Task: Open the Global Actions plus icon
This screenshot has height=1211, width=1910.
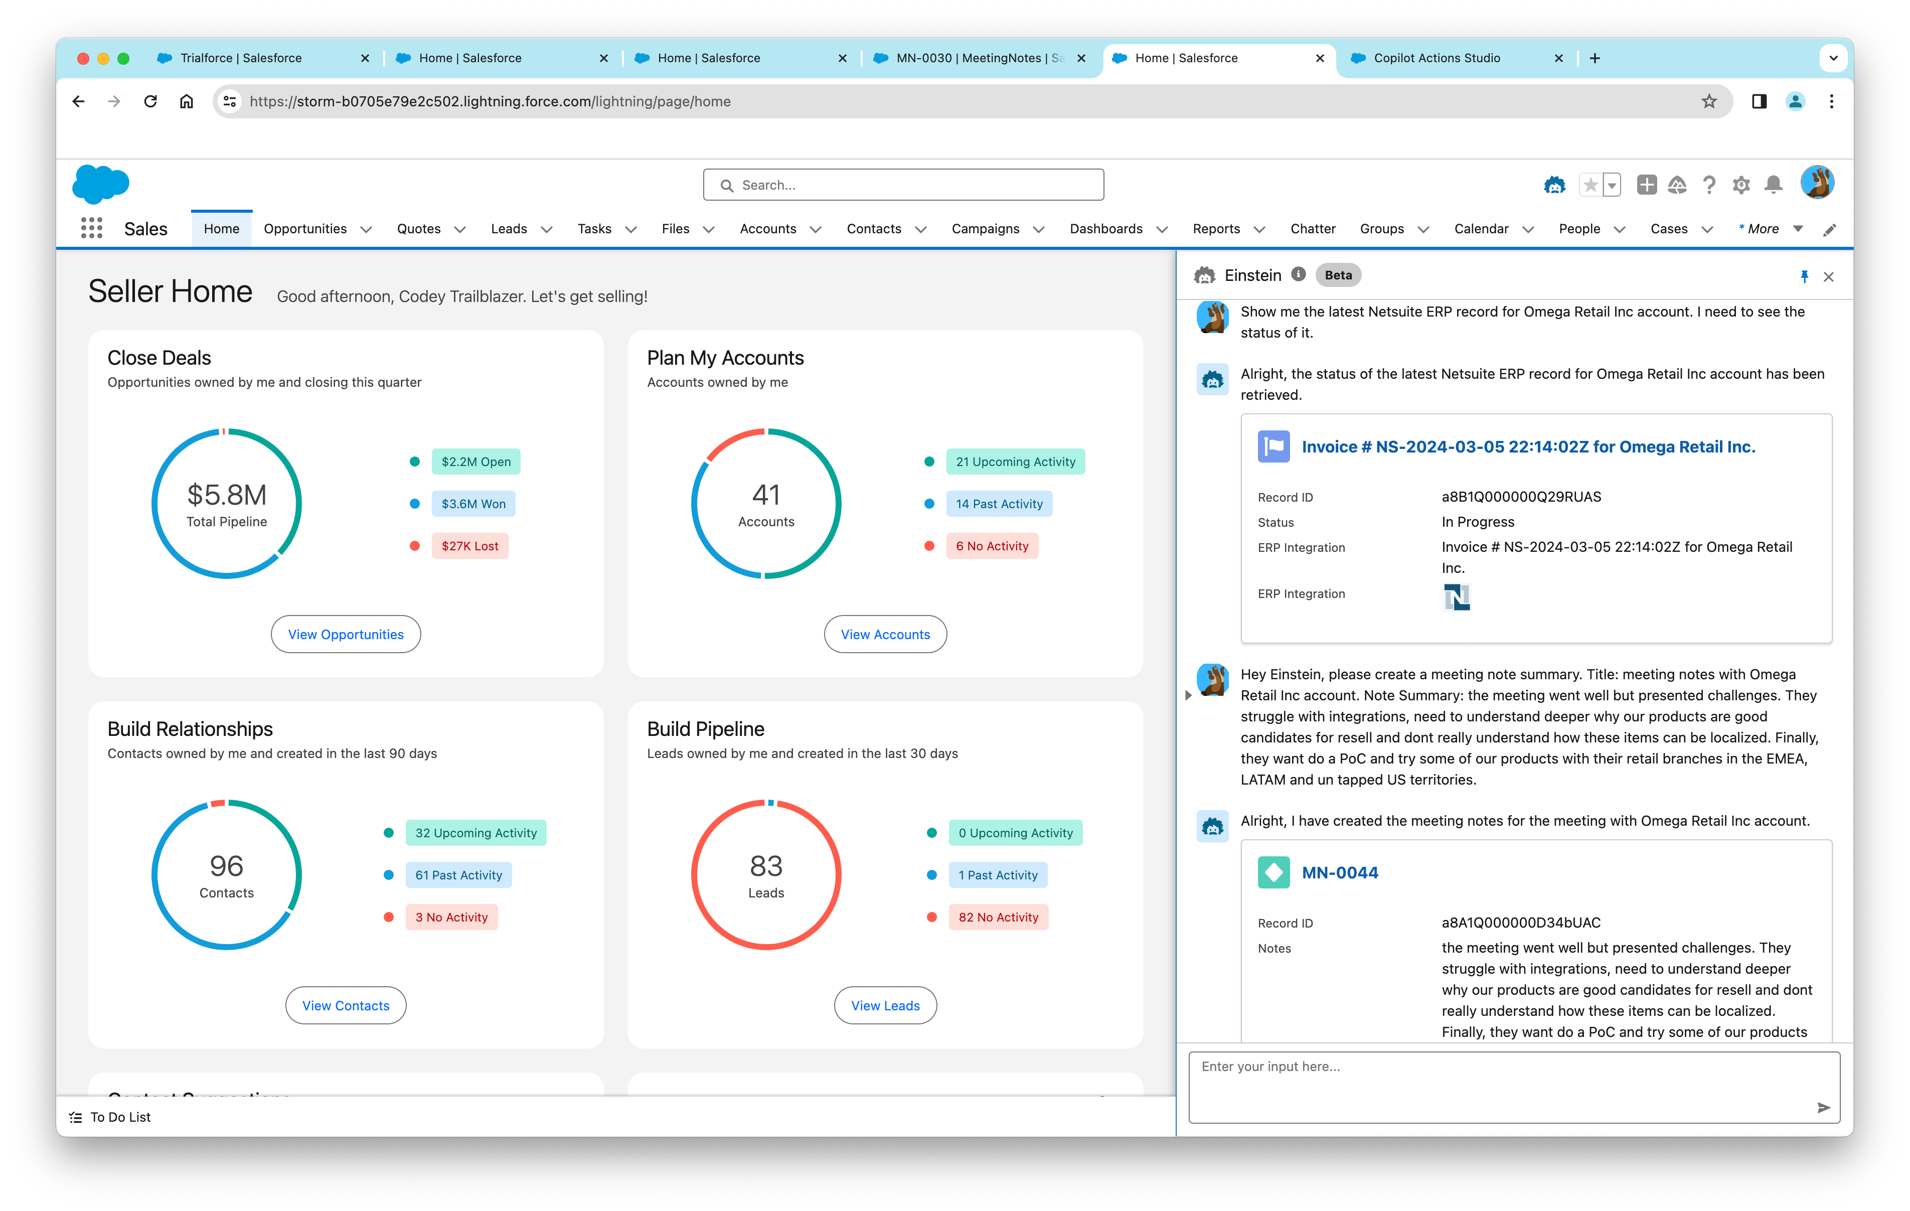Action: (1647, 185)
